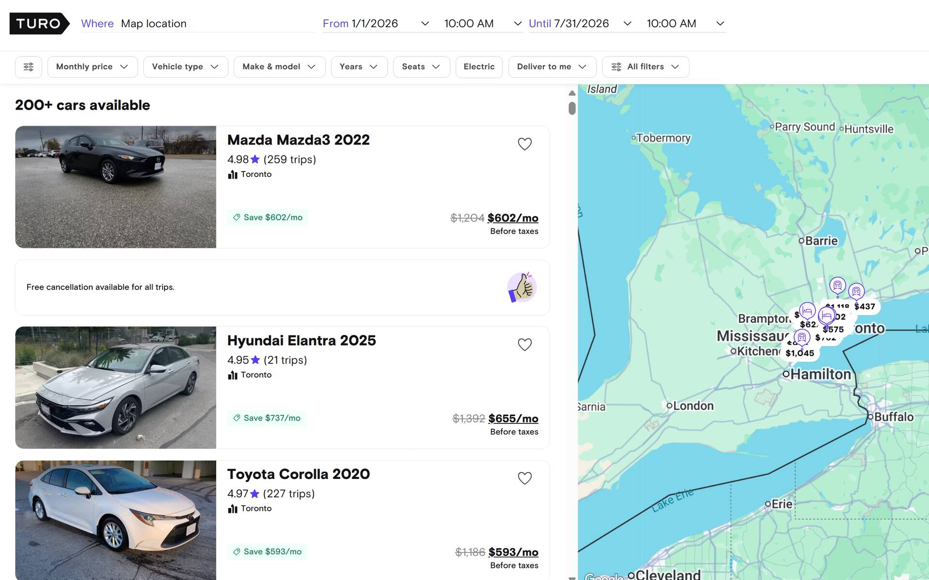929x580 pixels.
Task: Click the thumbs-up free cancellation icon
Action: (x=522, y=287)
